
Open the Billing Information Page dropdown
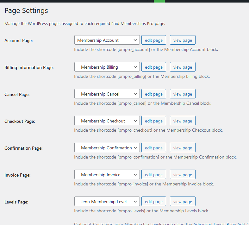pos(107,67)
